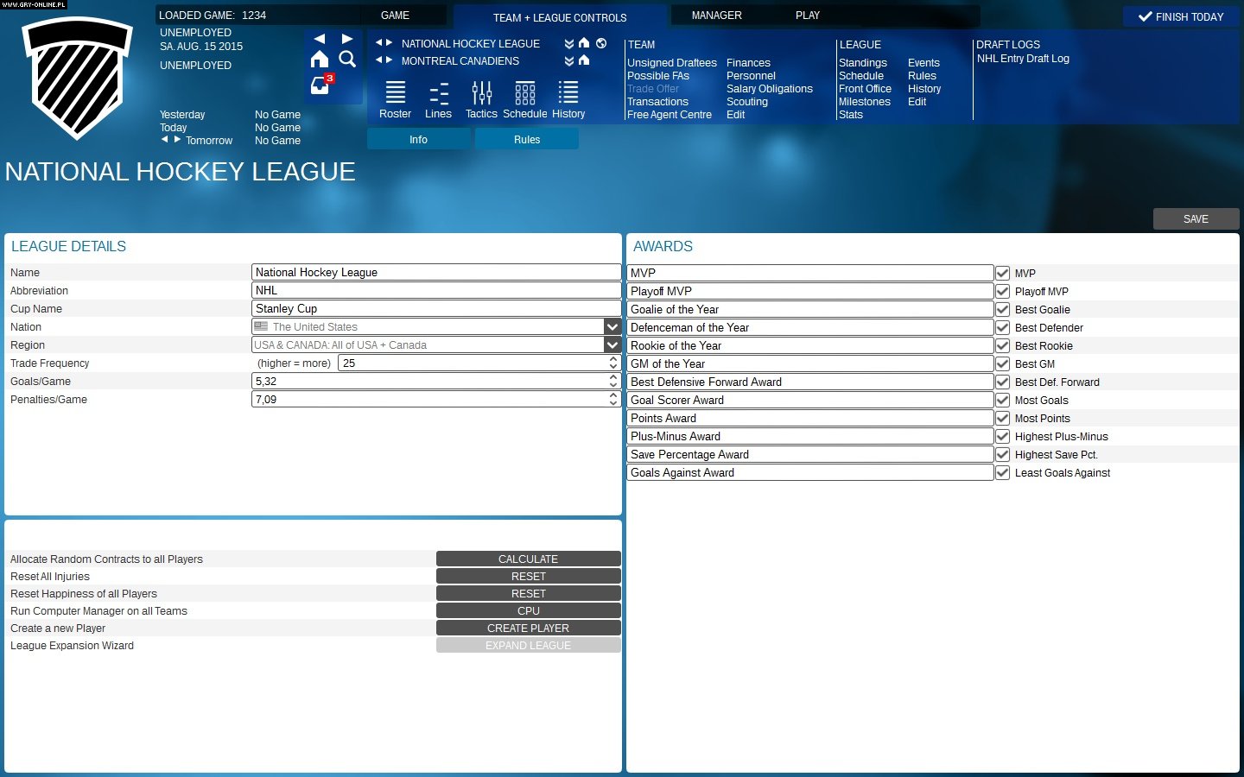Adjust the Goals/Game spinner arrows
This screenshot has height=777, width=1244.
coord(613,381)
